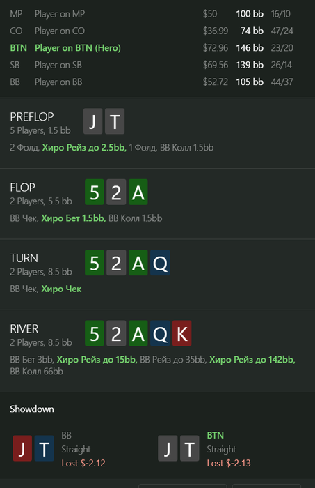Screen dimensions: 315x488
Task: Select the gray 2 card on the FLOP
Action: tap(116, 192)
